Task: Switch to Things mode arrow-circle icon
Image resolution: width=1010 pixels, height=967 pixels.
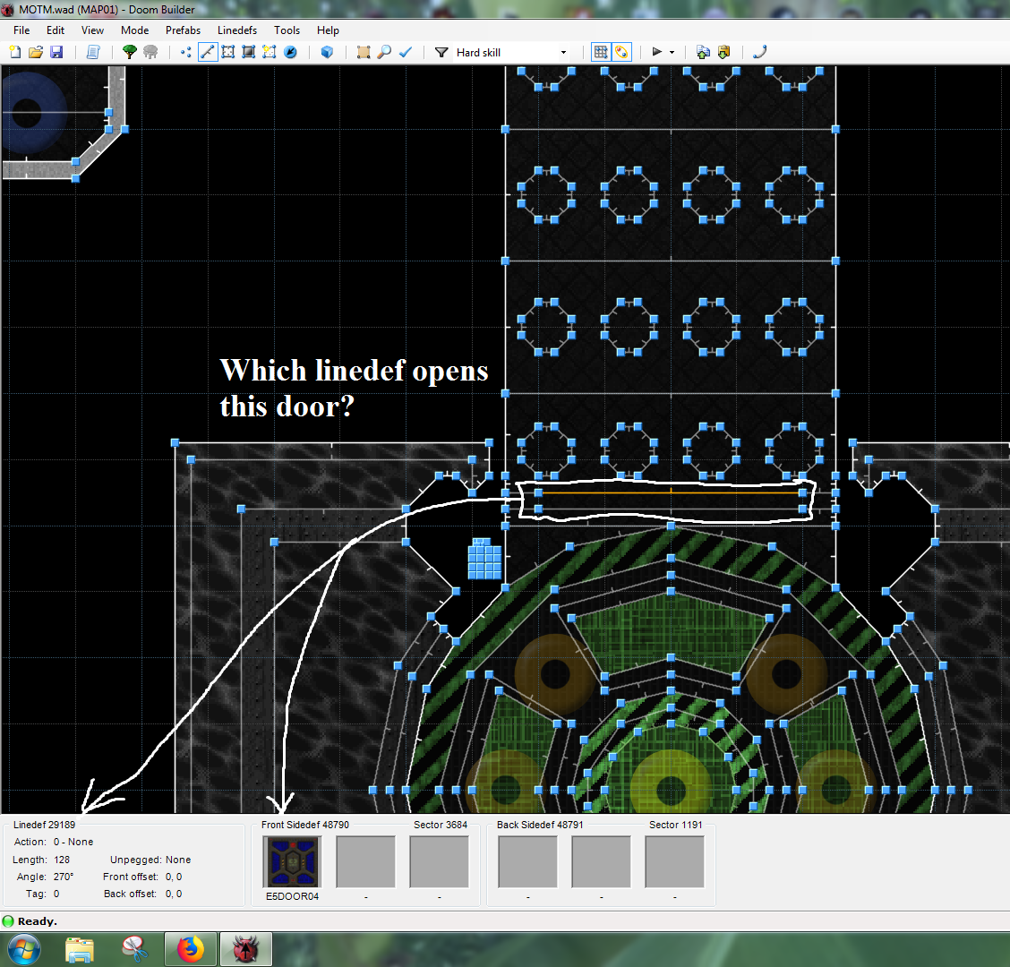Action: [x=290, y=52]
